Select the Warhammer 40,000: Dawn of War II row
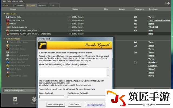 coord(88,30)
